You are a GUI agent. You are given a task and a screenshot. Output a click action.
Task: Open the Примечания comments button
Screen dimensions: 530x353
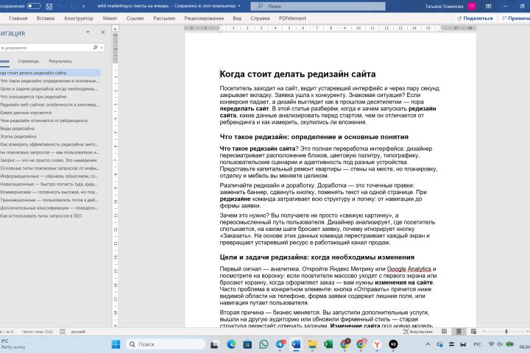[515, 18]
